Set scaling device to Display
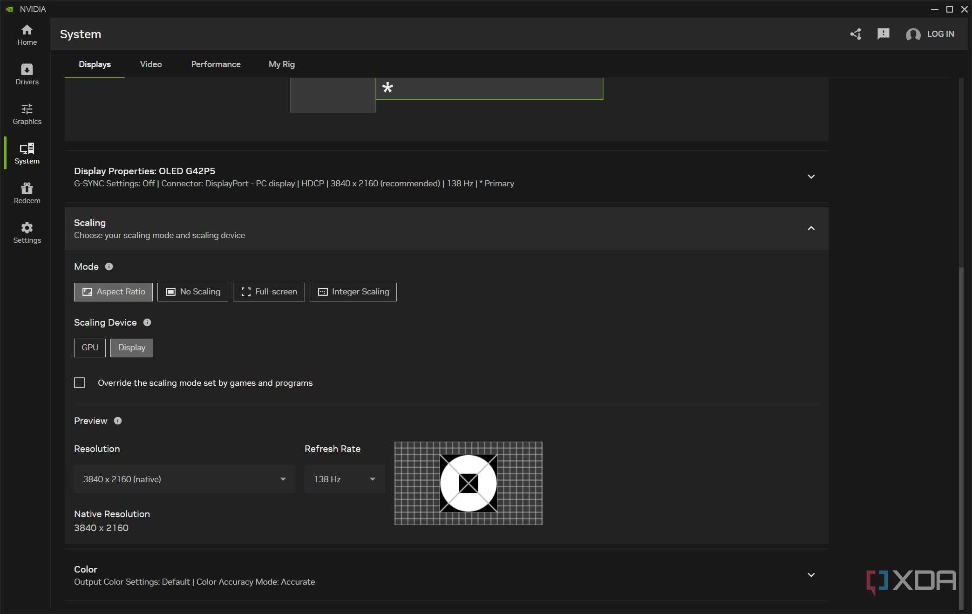972x614 pixels. 132,348
